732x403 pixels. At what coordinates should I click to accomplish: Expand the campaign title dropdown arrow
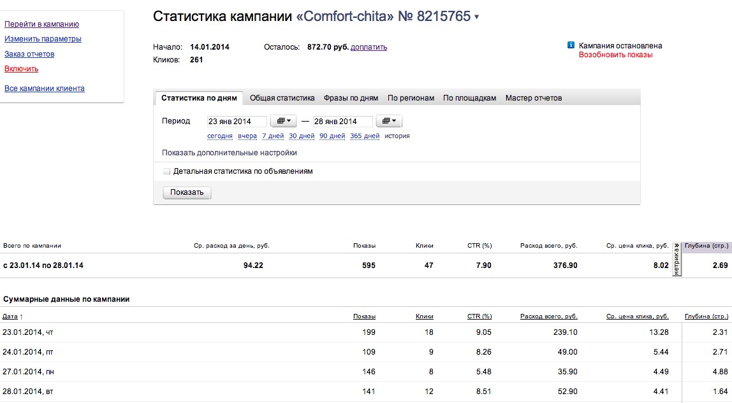(x=476, y=17)
